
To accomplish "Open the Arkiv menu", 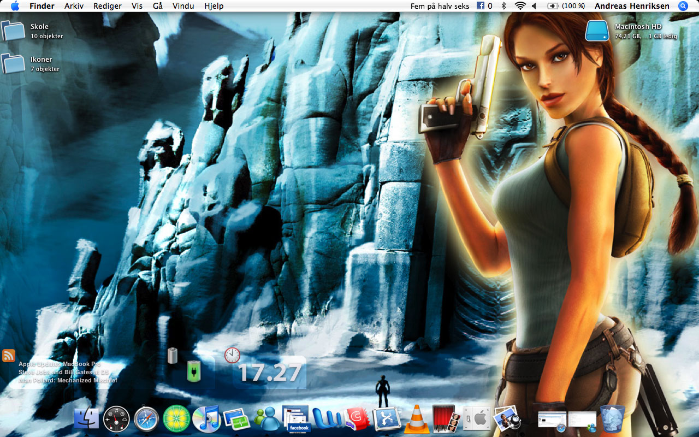I will pos(74,6).
